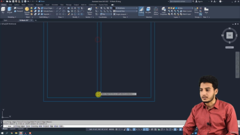Screen dimensions: 240x135
Task: Expand the Draw panel dropdown
Action: point(61,17)
